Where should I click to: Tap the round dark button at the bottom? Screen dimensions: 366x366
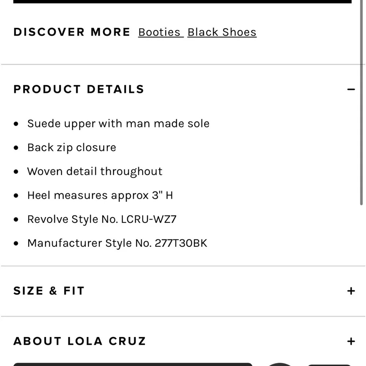pyautogui.click(x=280, y=364)
